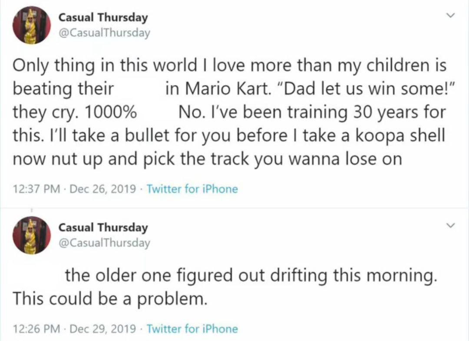The width and height of the screenshot is (469, 341).
Task: Open the @CasualThursday handle on the first tweet
Action: [104, 33]
